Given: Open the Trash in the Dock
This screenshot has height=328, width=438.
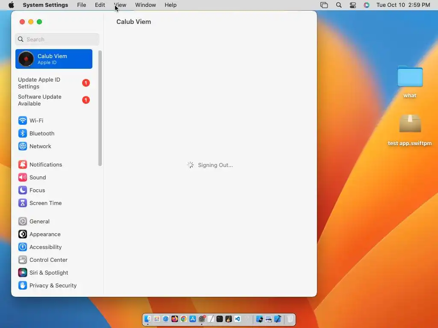Looking at the screenshot, I should (290, 319).
